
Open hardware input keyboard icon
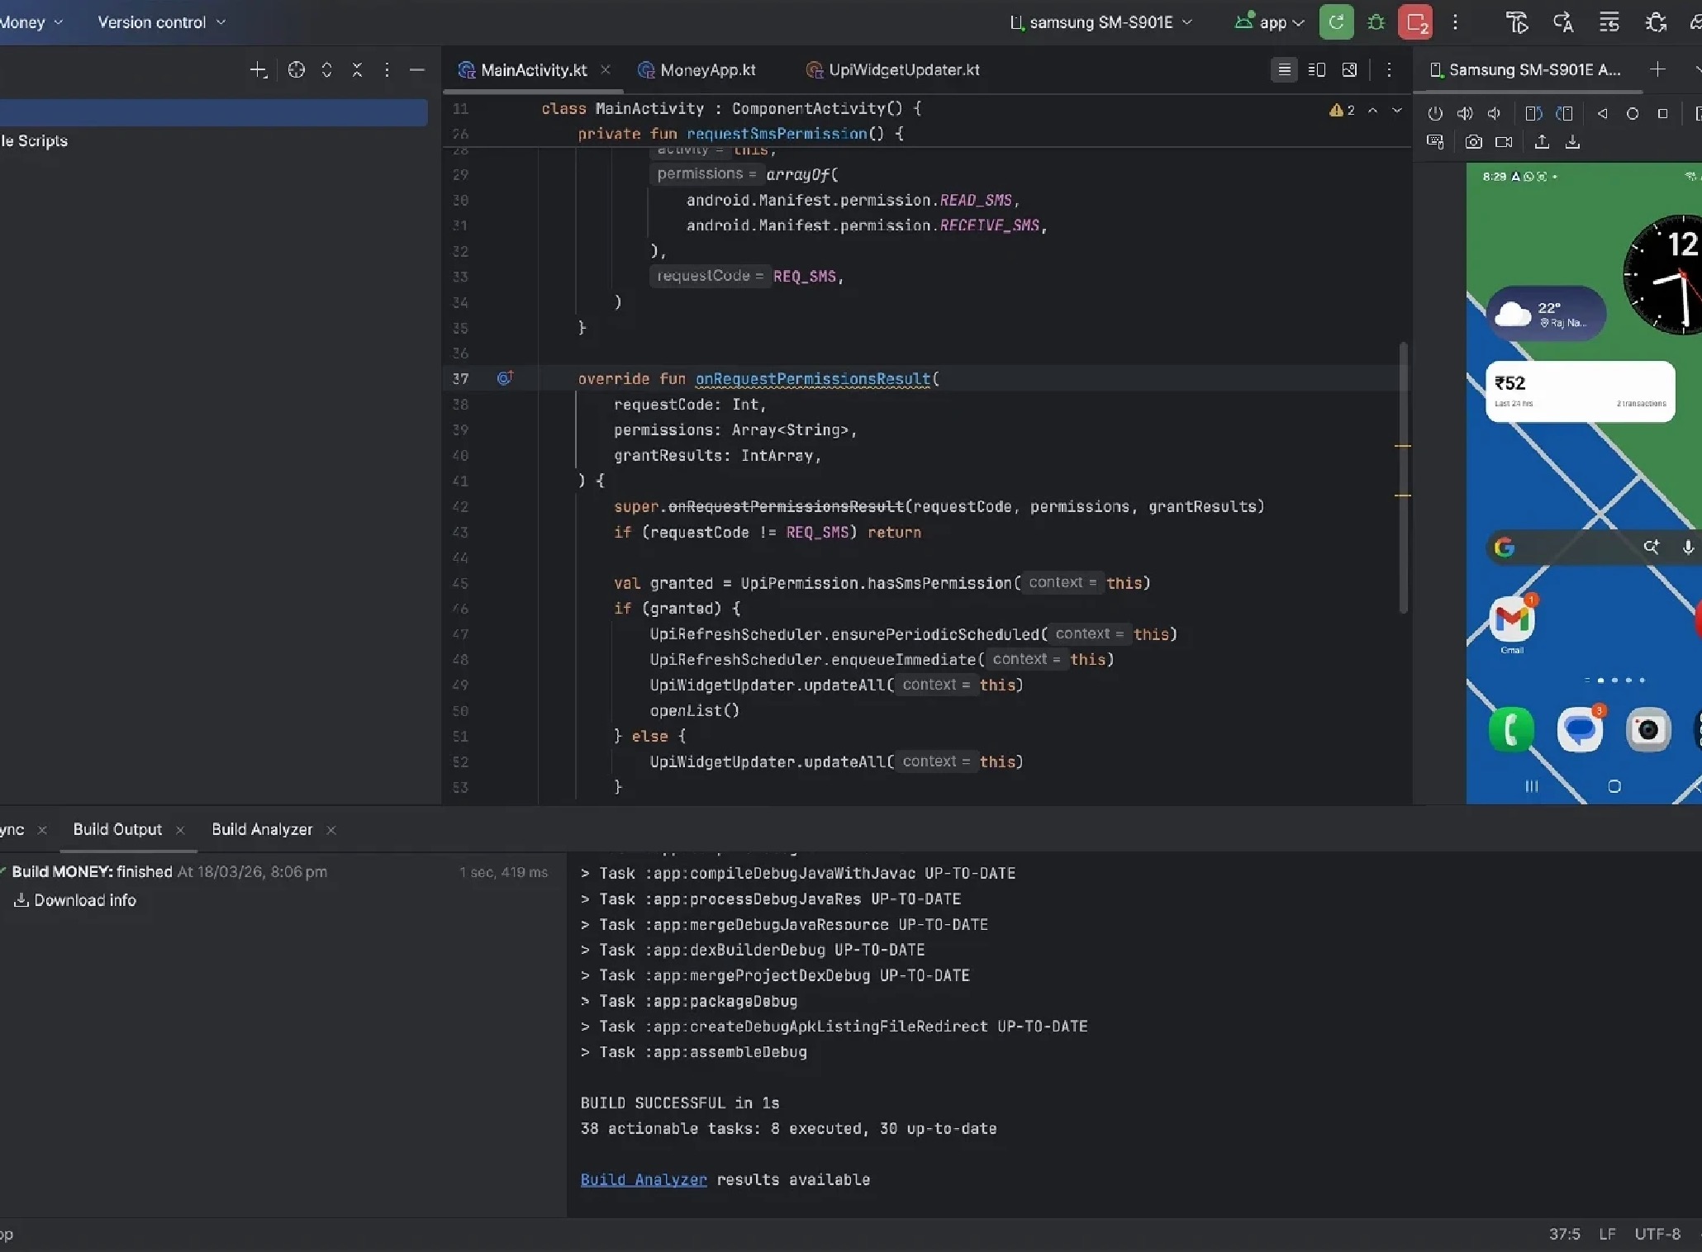(x=1435, y=142)
